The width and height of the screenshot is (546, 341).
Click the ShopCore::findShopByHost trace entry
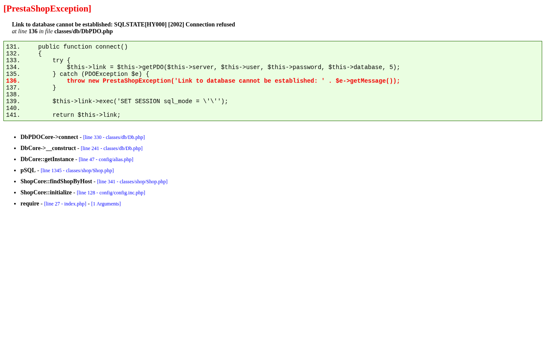click(56, 182)
